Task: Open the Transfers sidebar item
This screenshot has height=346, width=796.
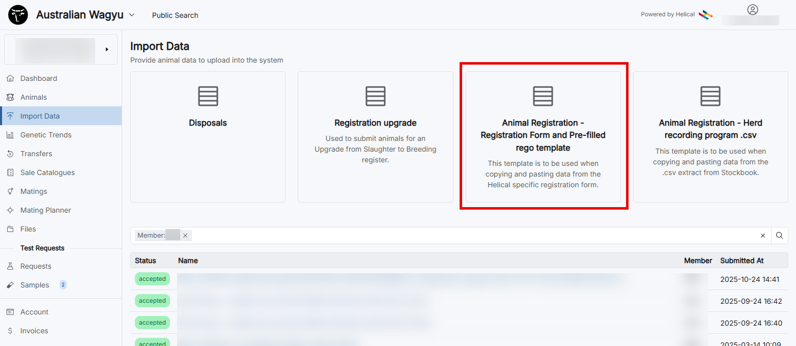Action: click(x=36, y=154)
